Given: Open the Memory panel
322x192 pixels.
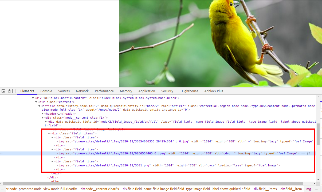Looking at the screenshot, I should click(126, 91).
